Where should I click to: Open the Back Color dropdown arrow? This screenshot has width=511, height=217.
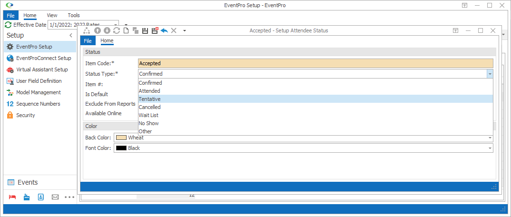pos(490,138)
